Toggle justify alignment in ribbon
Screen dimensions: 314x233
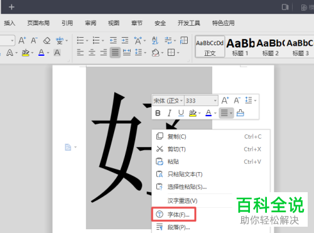click(x=115, y=52)
